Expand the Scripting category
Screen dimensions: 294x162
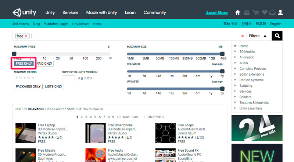246,86
